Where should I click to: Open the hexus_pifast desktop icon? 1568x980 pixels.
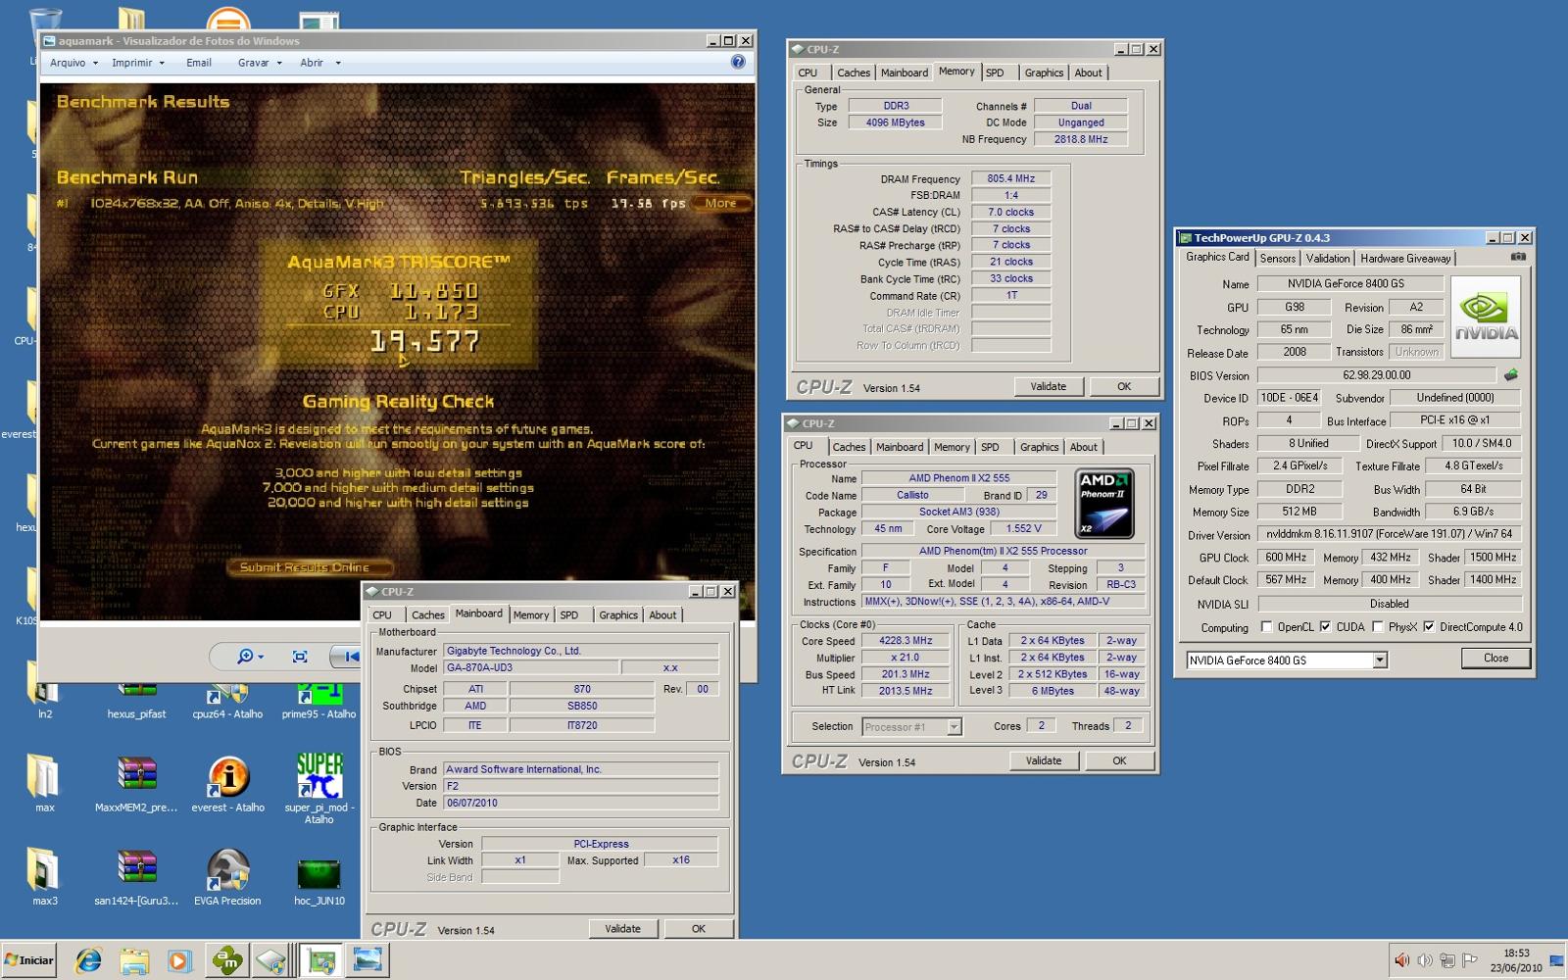[x=136, y=699]
